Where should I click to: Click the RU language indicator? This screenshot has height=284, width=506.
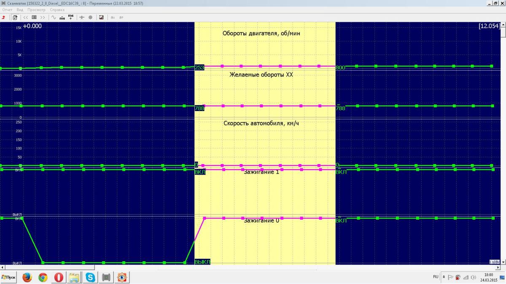(x=435, y=277)
